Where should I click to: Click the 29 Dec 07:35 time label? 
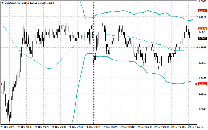tap(195, 127)
